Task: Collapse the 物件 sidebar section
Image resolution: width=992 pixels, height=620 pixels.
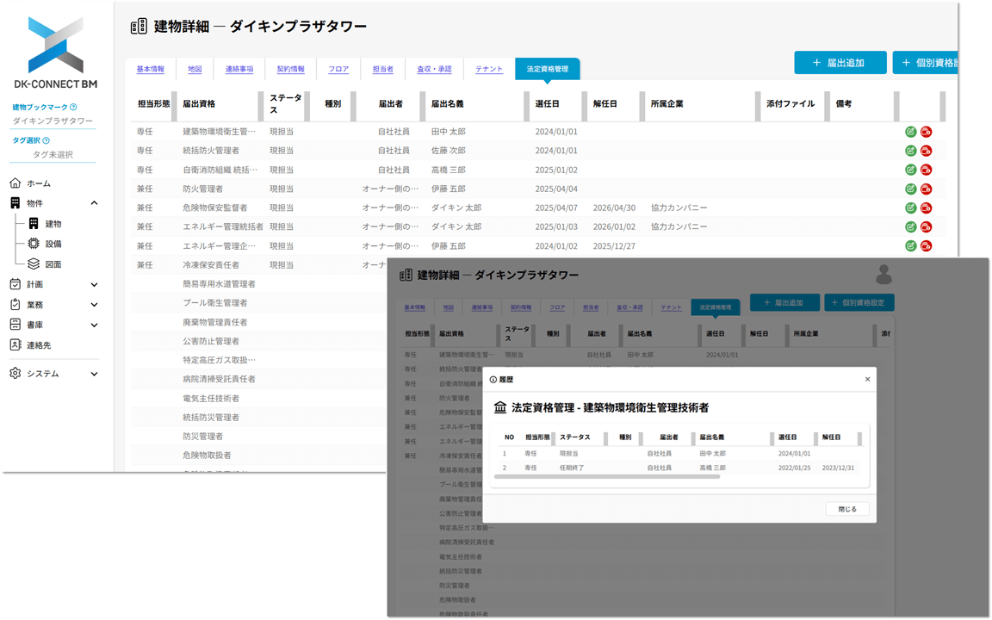Action: (x=94, y=203)
